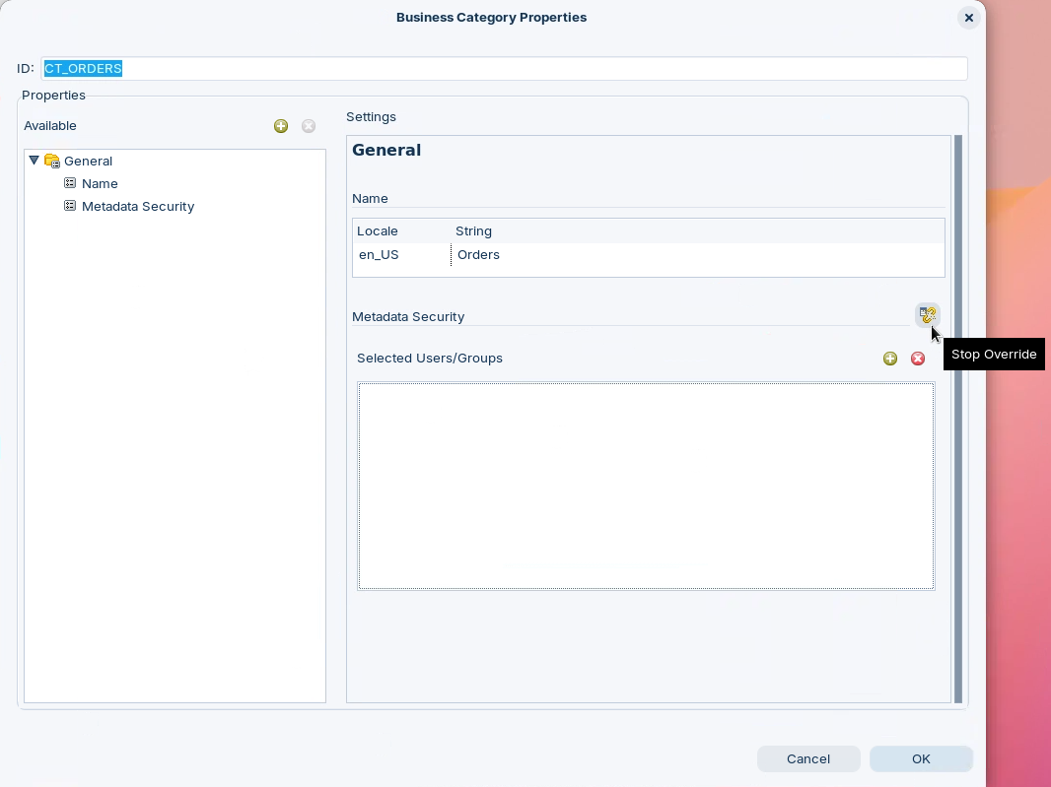Click the greyed-out remove property icon
The width and height of the screenshot is (1051, 787).
tap(309, 126)
